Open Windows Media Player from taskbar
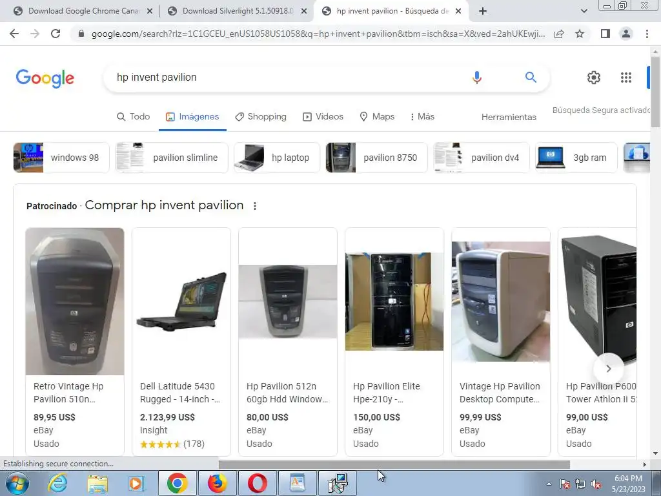The width and height of the screenshot is (661, 496). point(137,483)
